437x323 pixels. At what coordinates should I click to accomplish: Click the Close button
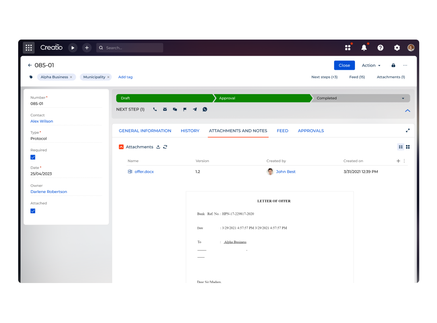pos(344,65)
